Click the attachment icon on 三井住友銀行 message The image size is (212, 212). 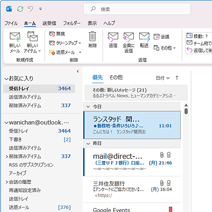(162, 183)
